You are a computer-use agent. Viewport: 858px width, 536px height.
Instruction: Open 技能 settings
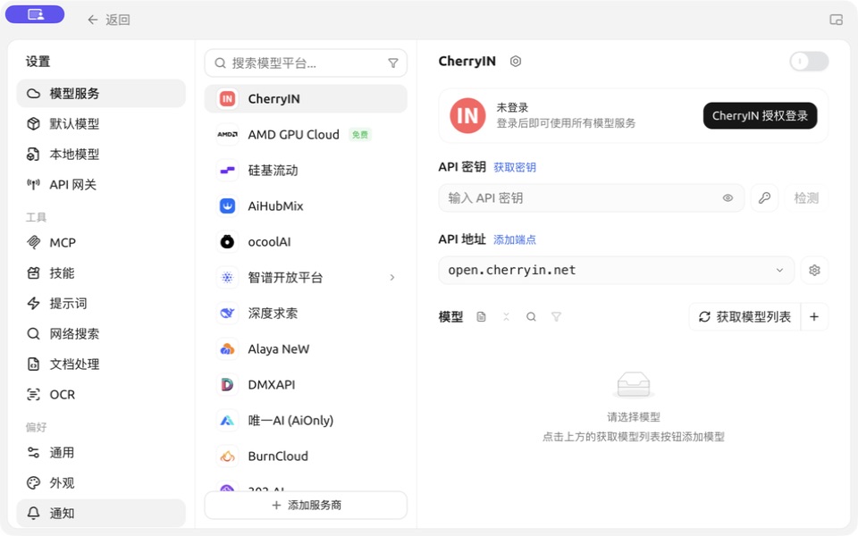tap(101, 273)
